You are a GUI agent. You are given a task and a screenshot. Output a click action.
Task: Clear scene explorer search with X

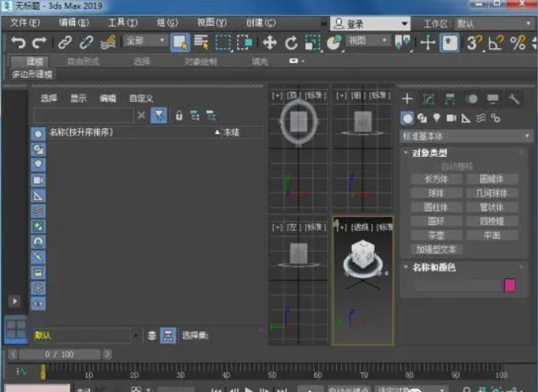pos(142,116)
